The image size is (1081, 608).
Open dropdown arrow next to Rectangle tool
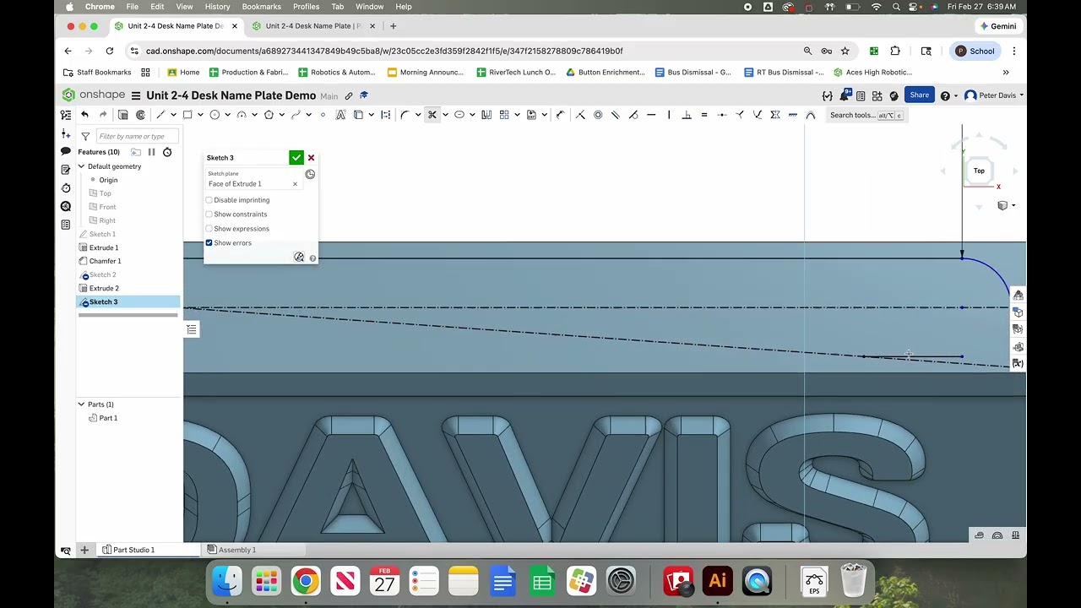(x=200, y=115)
